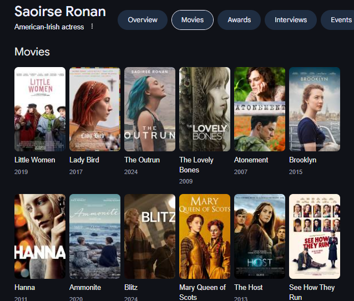This screenshot has width=354, height=301.
Task: Click the Saoirse Ronan heading
Action: tap(60, 11)
